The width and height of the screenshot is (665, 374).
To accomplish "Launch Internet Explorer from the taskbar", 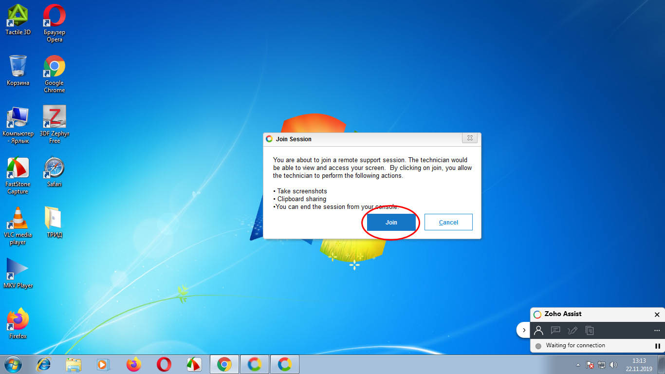I will 44,364.
